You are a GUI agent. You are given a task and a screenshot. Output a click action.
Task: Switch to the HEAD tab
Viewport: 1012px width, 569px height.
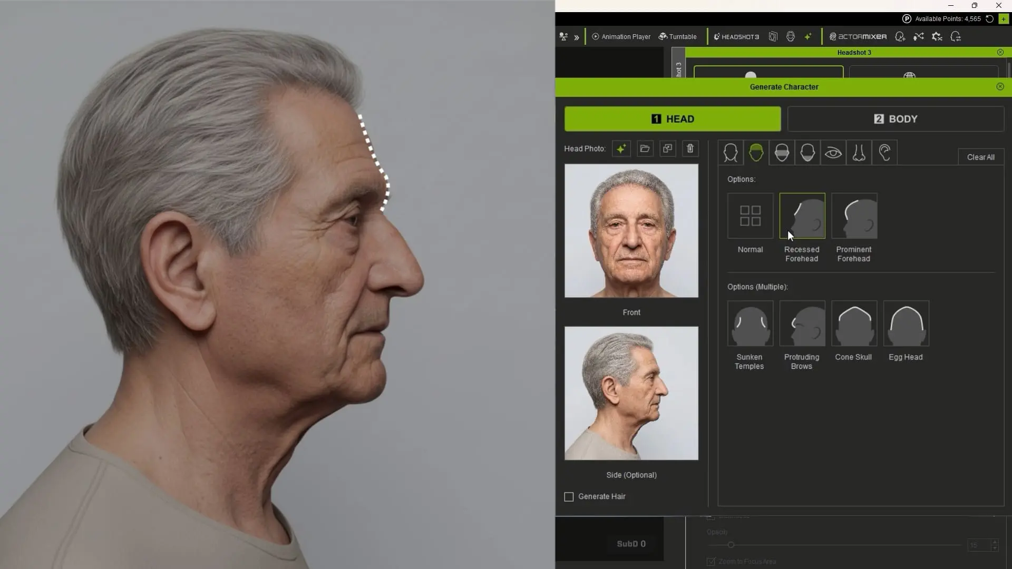(673, 119)
